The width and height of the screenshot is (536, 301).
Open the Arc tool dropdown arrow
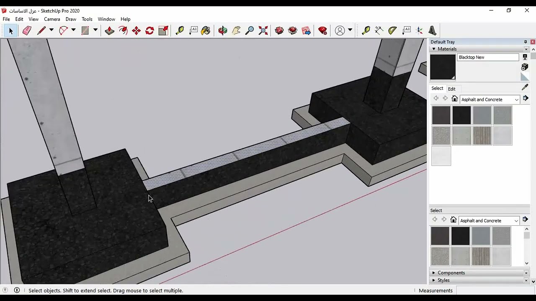tap(73, 30)
